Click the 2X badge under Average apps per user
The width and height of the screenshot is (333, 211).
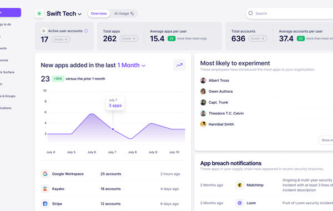pyautogui.click(x=171, y=38)
